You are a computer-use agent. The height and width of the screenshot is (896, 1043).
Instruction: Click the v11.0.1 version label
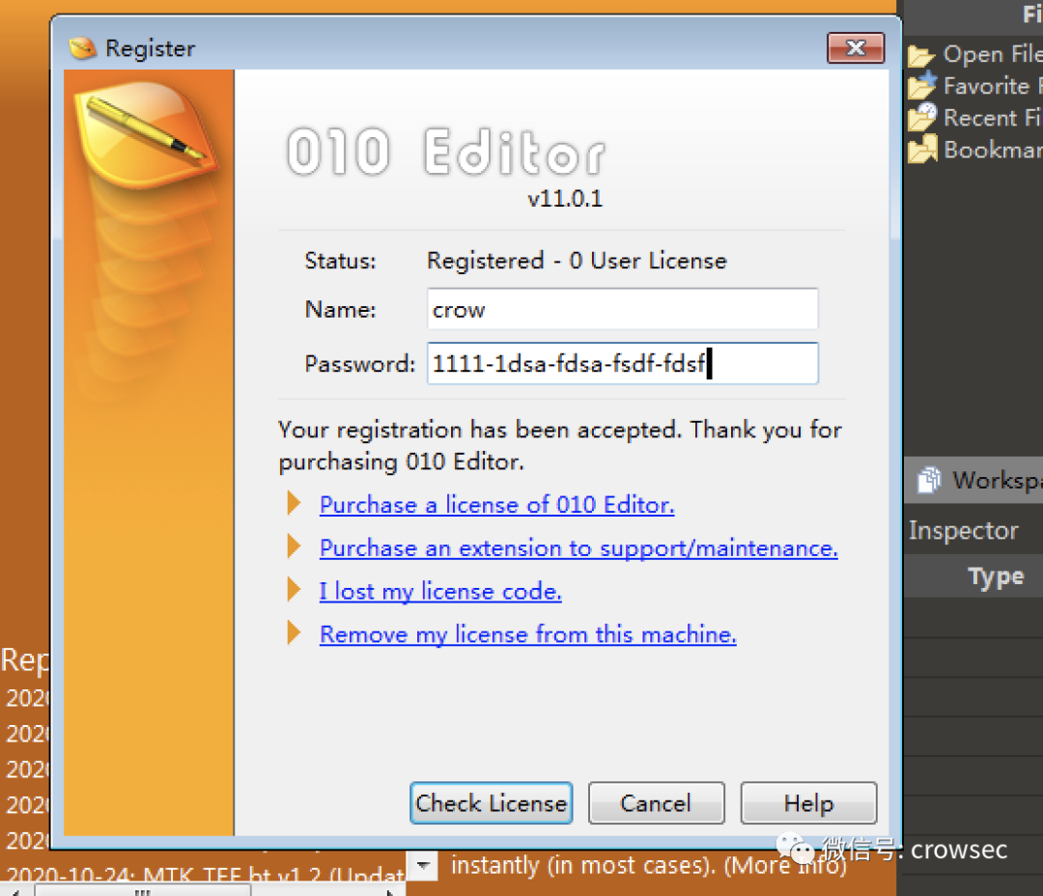(565, 198)
